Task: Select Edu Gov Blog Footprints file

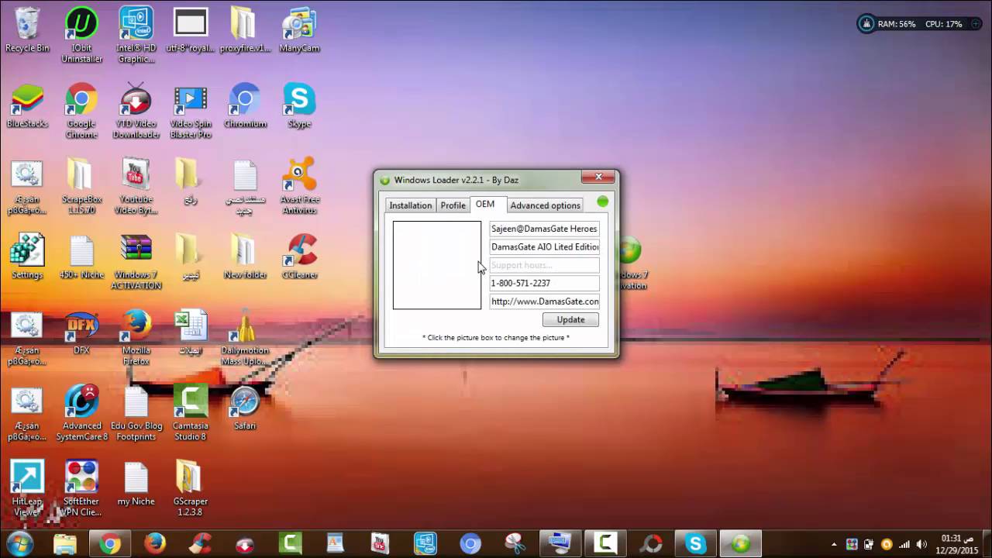Action: [136, 412]
